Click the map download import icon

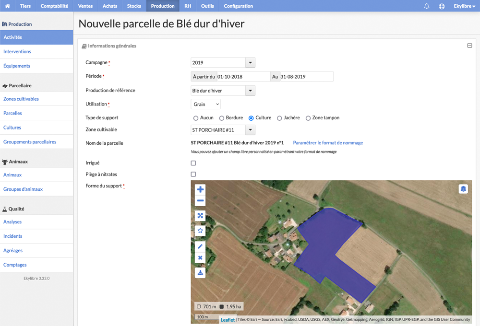point(200,272)
